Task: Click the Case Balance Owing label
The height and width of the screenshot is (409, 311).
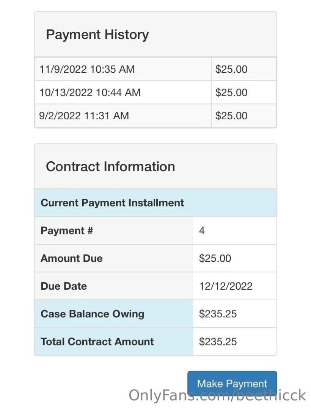Action: tap(93, 314)
